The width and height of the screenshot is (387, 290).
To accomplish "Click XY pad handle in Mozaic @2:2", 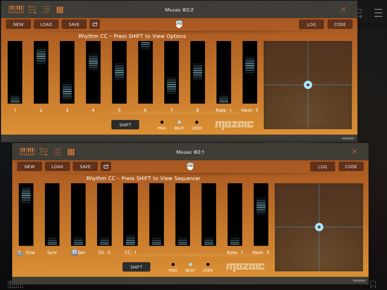I will [x=308, y=85].
